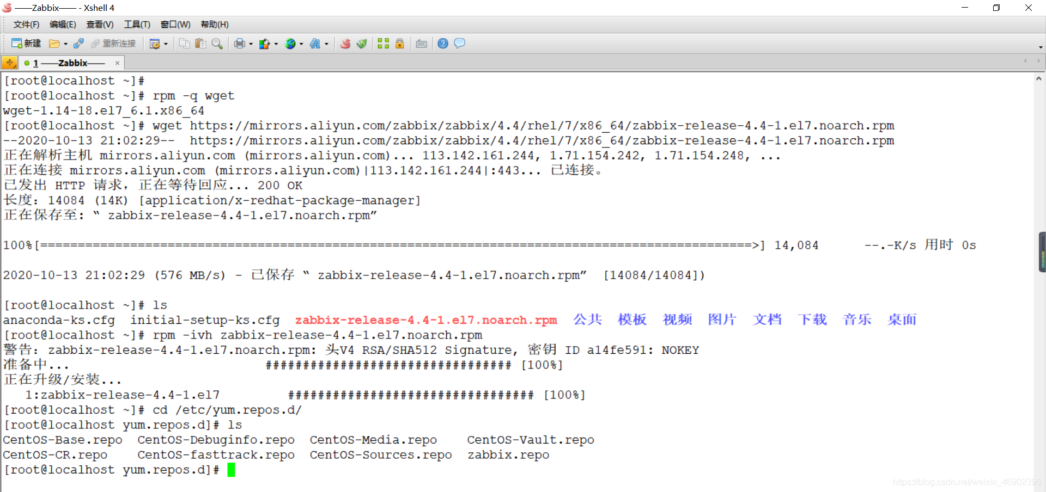This screenshot has width=1046, height=492.
Task: Open the 编辑(E) menu
Action: coord(63,24)
